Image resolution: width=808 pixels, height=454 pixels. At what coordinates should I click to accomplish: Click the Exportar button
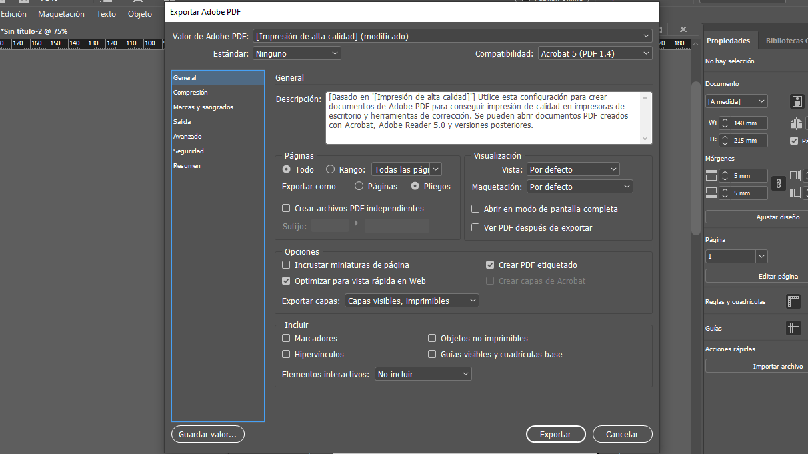(x=555, y=435)
